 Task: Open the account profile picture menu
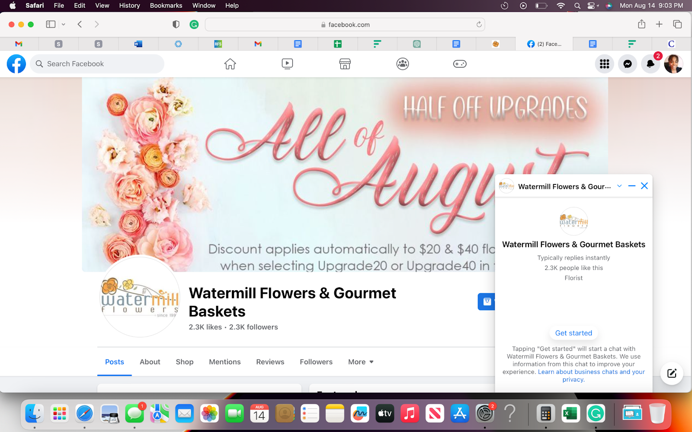tap(673, 64)
